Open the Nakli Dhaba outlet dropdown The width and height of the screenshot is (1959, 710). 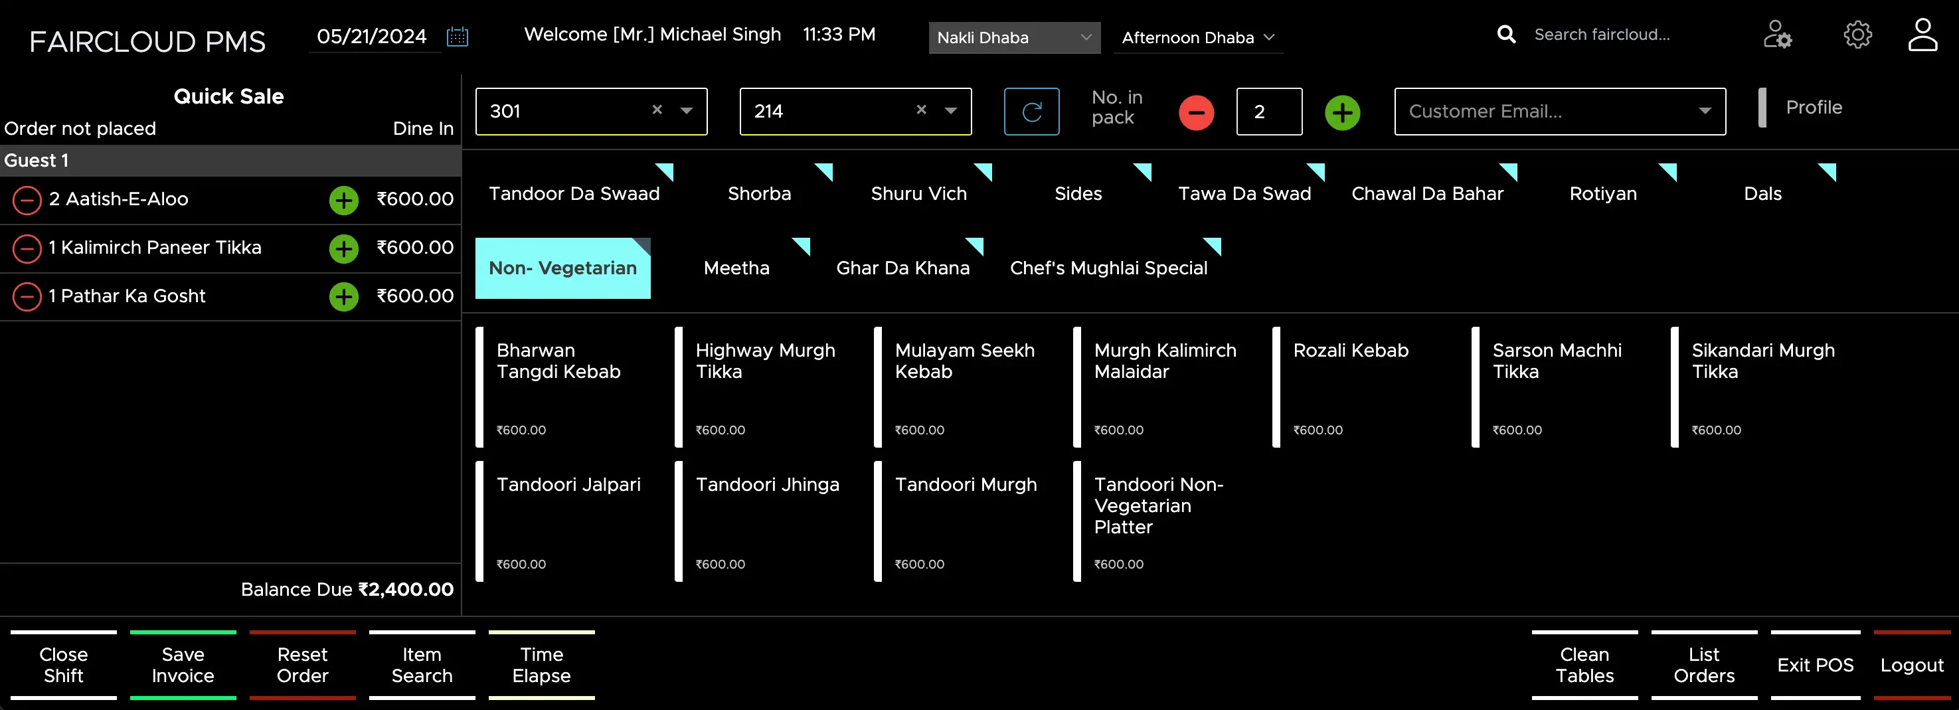(x=1014, y=37)
